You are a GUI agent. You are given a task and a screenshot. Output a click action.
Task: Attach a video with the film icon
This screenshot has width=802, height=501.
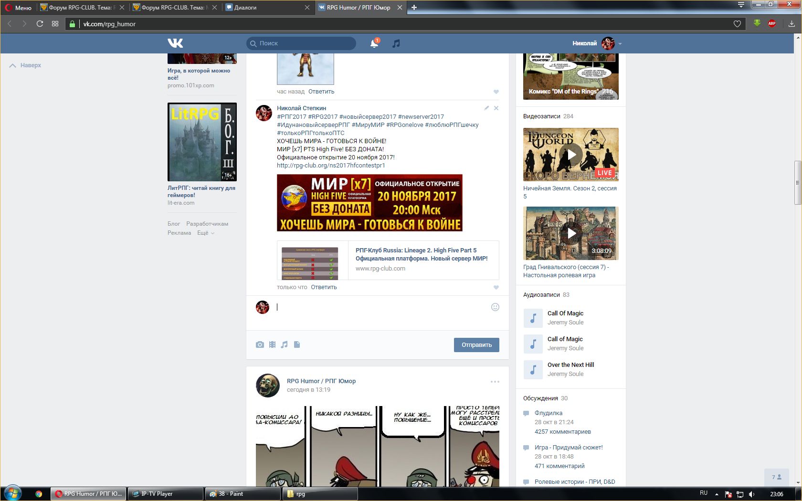tap(272, 344)
